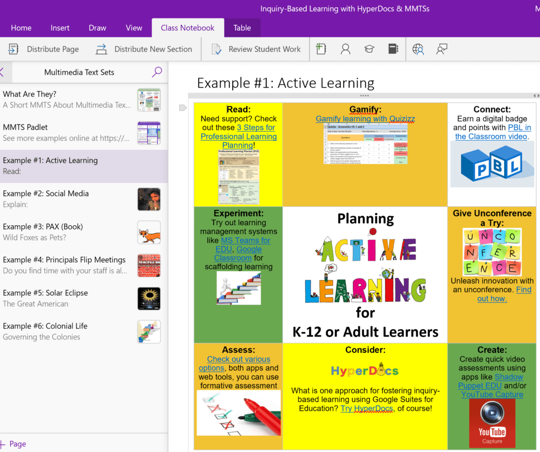Image resolution: width=540 pixels, height=452 pixels.
Task: Click the Distribute New Section icon
Action: click(101, 49)
